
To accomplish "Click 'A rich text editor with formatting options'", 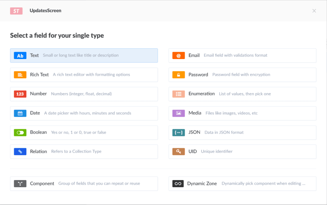I will click(91, 75).
